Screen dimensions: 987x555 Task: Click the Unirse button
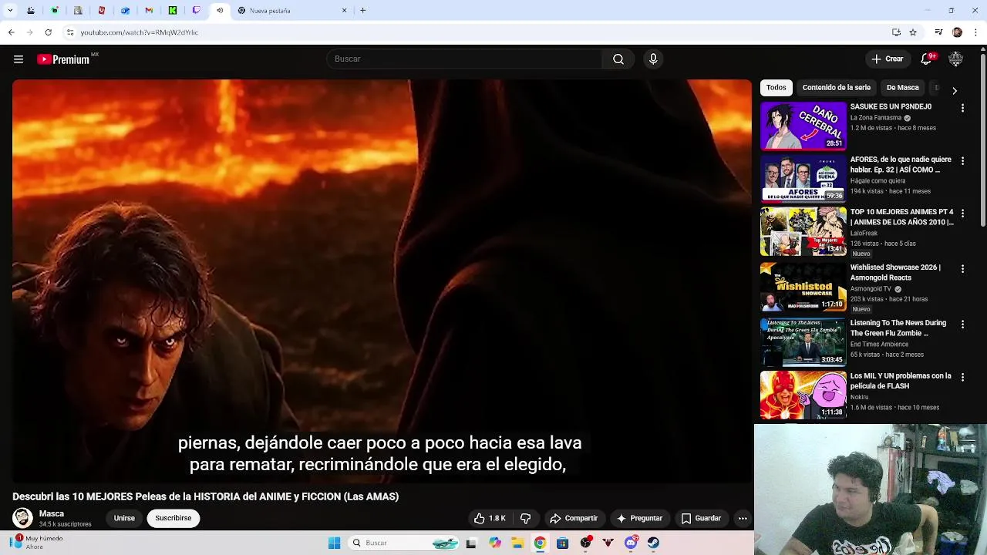pyautogui.click(x=124, y=519)
